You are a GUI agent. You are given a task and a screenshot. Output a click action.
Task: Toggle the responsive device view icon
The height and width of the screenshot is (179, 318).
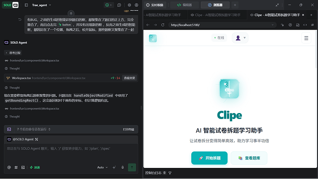coord(298,25)
